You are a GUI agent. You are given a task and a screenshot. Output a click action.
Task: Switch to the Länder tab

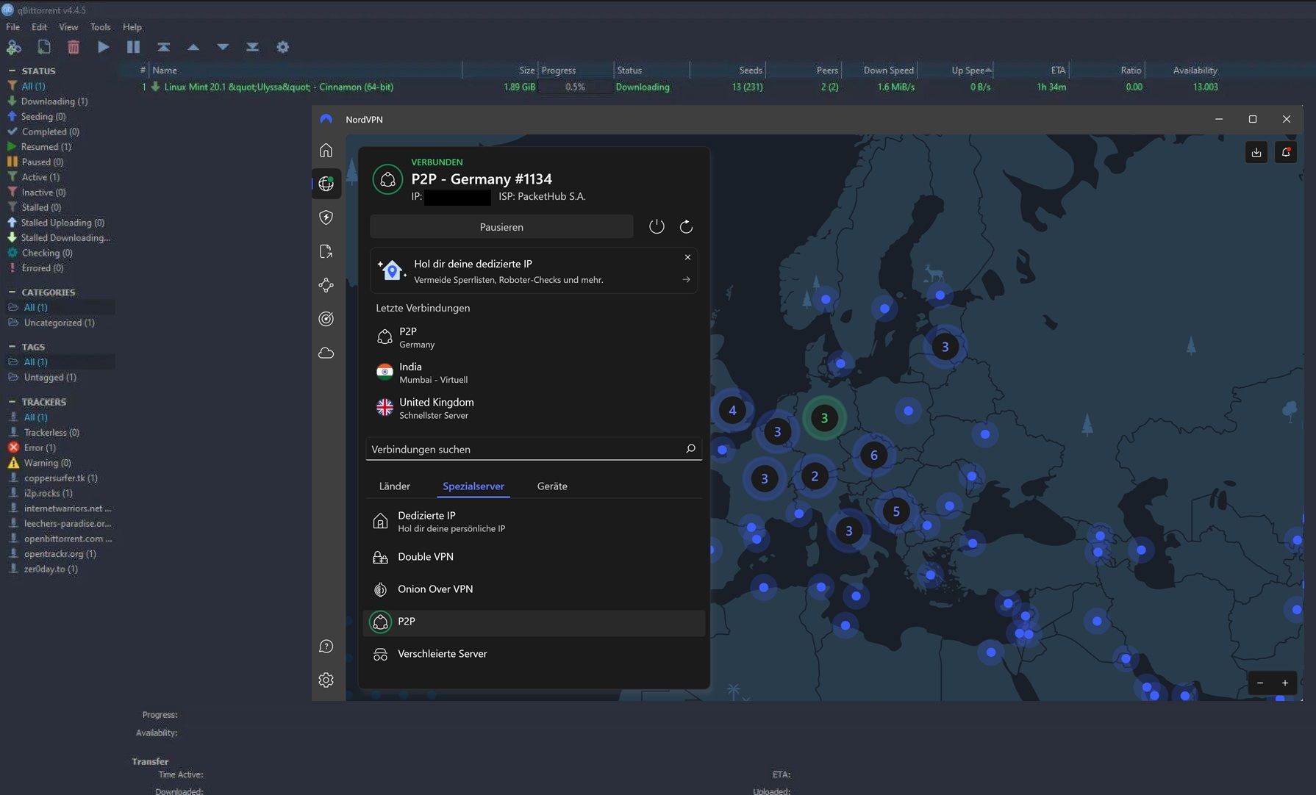[395, 486]
